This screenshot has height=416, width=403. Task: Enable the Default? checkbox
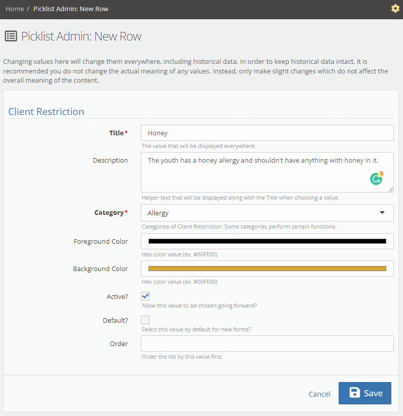[145, 320]
